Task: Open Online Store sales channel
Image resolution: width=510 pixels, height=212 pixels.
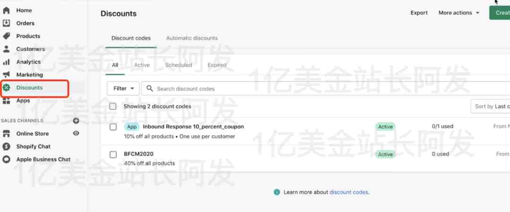Action: click(33, 134)
